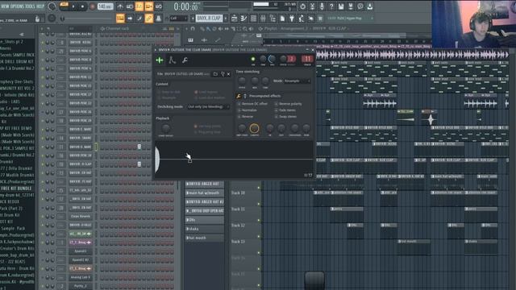The image size is (516, 290).
Task: Click the wrench icon beside Precomputed effects
Action: click(x=239, y=96)
